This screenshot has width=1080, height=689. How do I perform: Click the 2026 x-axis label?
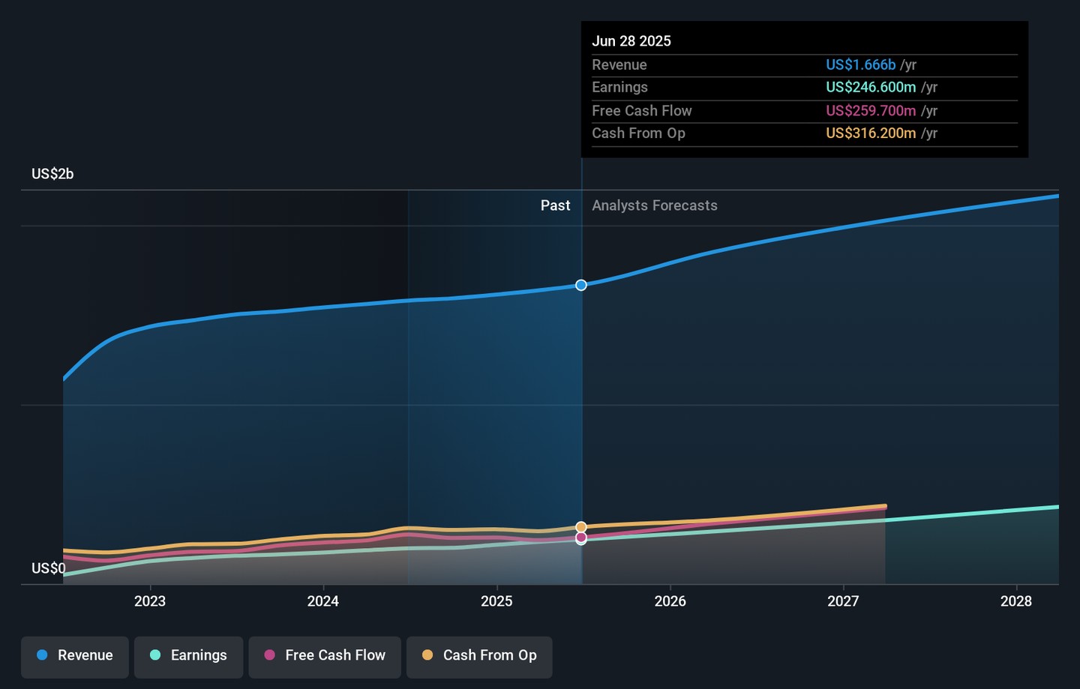pos(670,601)
